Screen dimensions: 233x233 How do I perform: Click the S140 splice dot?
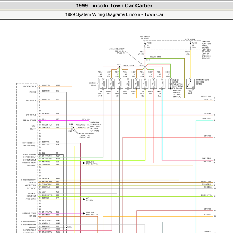click(x=145, y=58)
